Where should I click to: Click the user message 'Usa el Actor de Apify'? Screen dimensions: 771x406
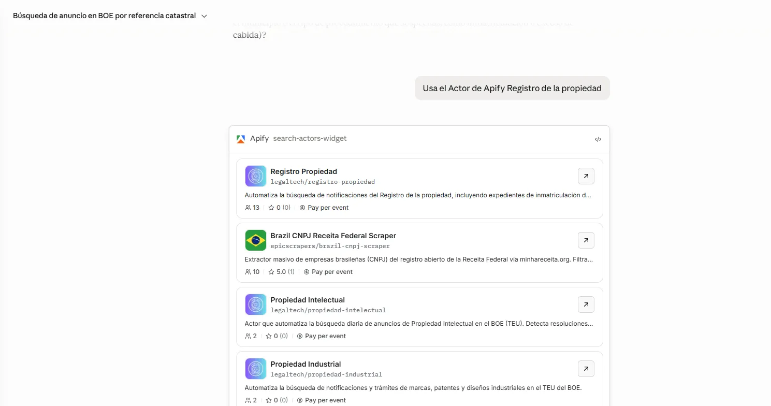click(x=512, y=88)
